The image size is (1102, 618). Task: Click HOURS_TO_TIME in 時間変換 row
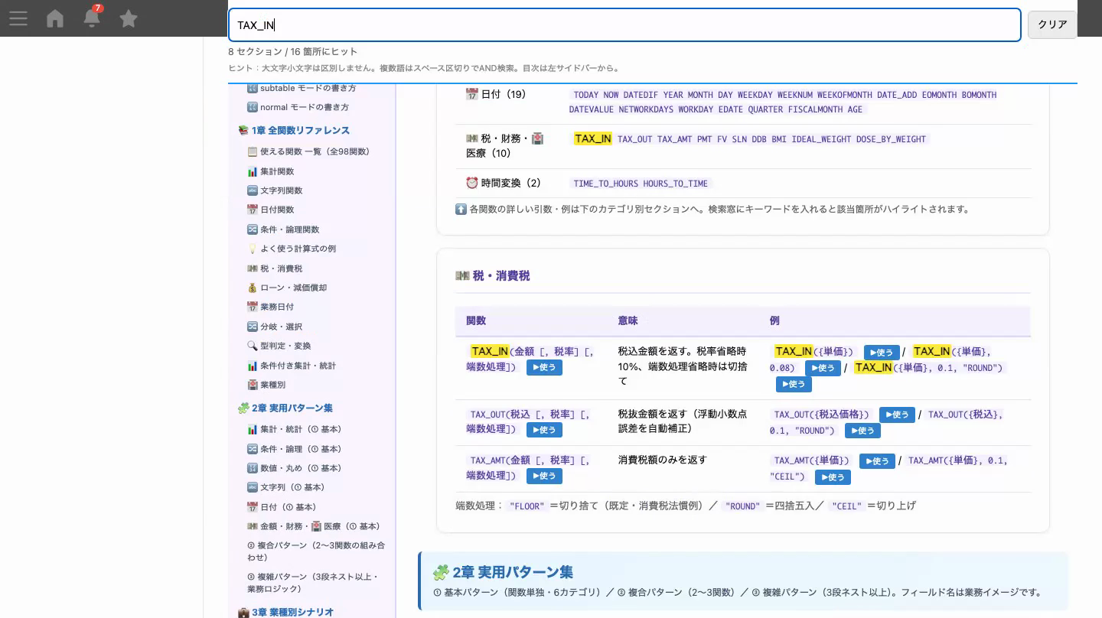point(675,184)
